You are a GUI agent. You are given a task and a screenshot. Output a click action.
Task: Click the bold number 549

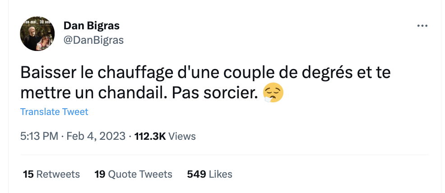pos(196,174)
